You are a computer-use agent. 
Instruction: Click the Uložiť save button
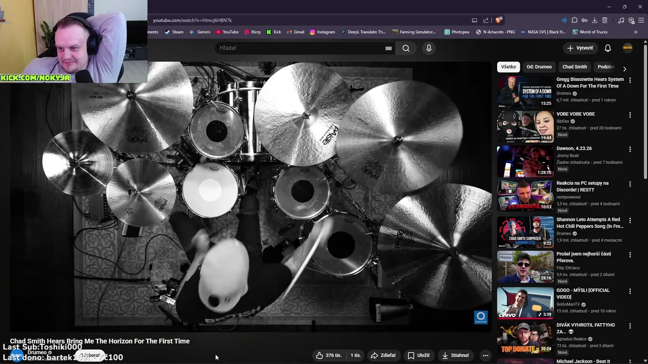point(419,355)
